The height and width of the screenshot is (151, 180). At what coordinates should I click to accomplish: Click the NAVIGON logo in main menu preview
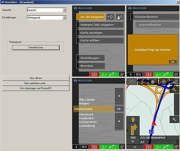click(83, 8)
